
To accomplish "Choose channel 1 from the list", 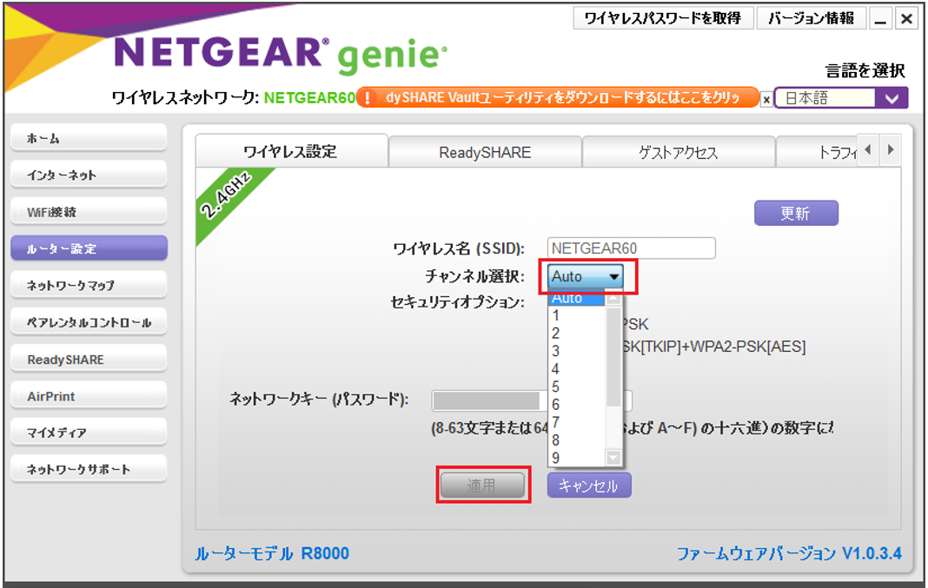I will point(576,315).
